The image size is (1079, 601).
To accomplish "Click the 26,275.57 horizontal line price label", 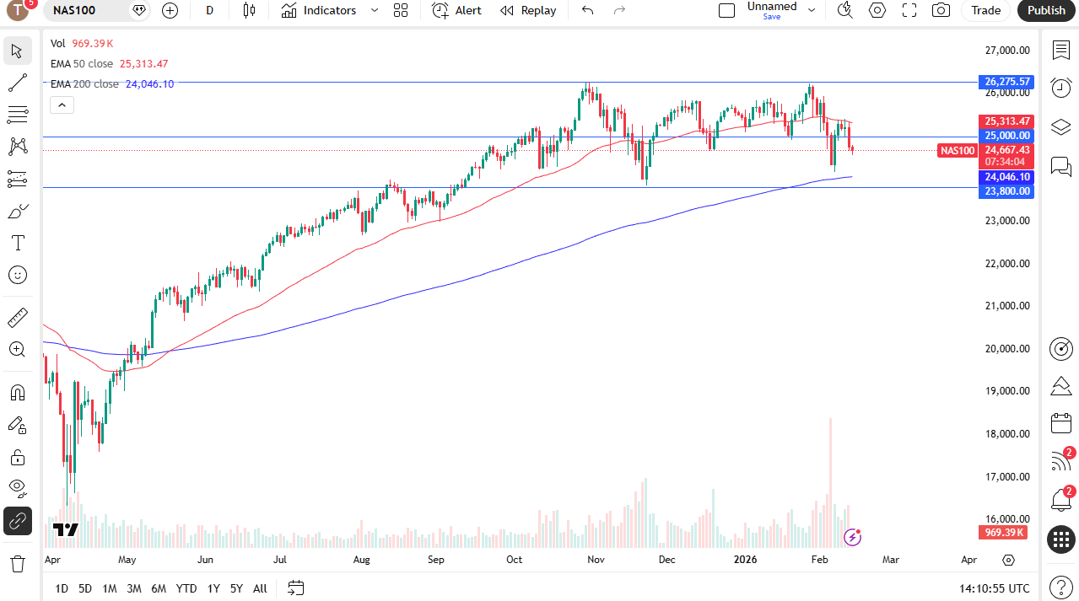I will 1008,82.
